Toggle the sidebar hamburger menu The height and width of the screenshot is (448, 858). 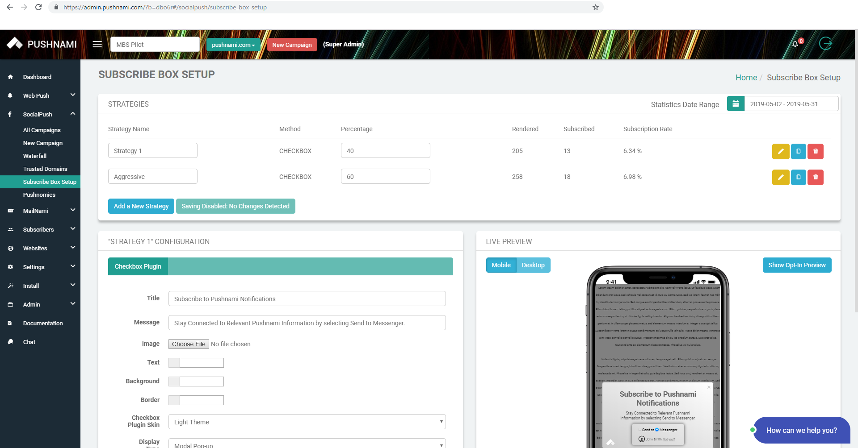tap(97, 44)
